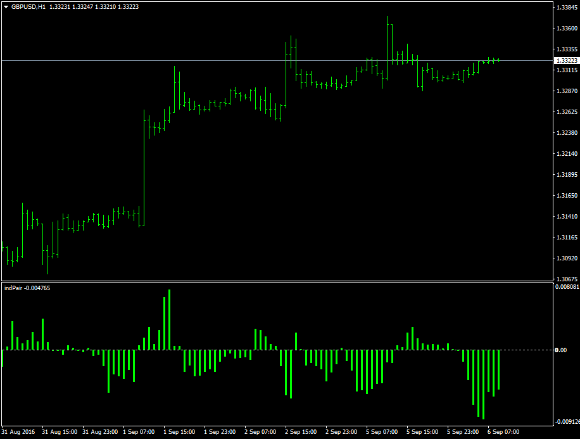Select the 1 Sep 23:00 time label
This screenshot has width=580, height=439.
click(x=220, y=432)
